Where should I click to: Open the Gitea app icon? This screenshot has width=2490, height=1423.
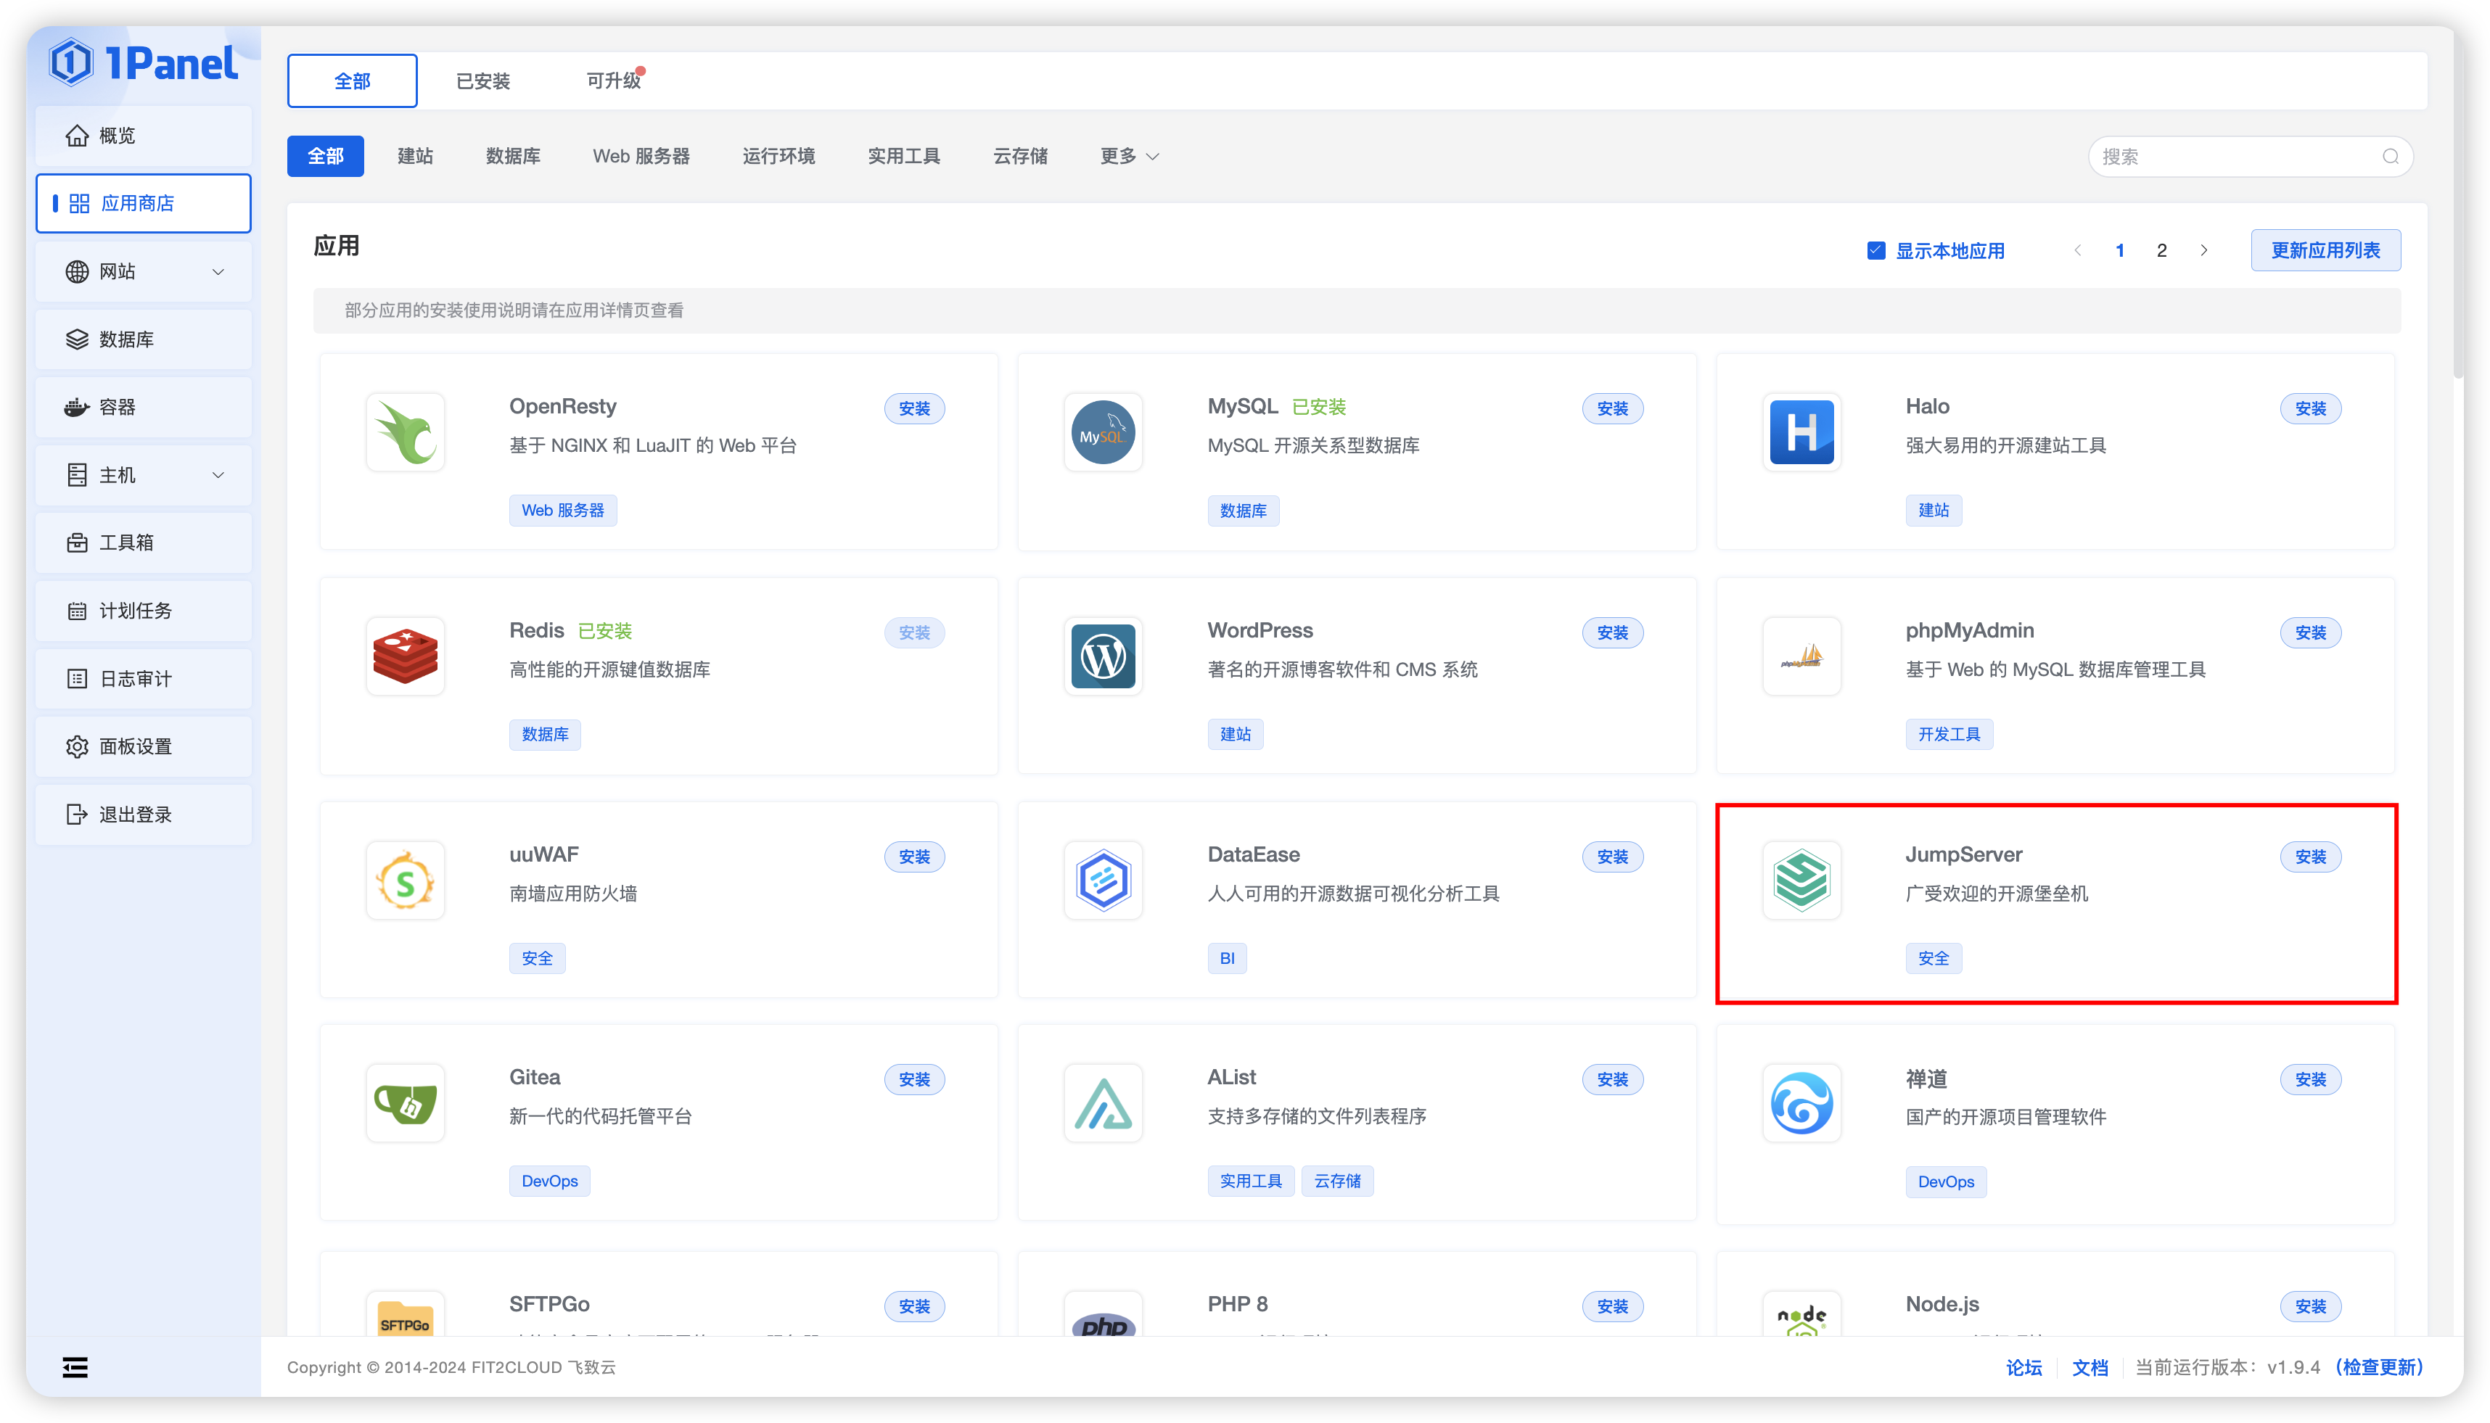pyautogui.click(x=405, y=1102)
